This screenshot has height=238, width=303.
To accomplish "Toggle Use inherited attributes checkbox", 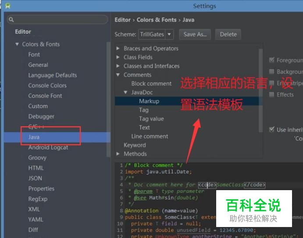I will click(271, 129).
